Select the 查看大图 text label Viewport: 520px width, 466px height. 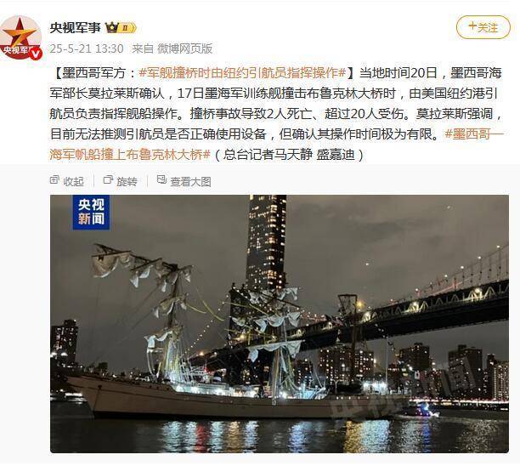(190, 182)
